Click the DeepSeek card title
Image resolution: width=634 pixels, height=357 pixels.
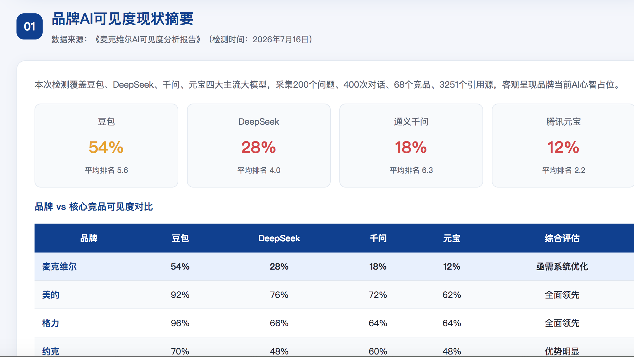259,122
